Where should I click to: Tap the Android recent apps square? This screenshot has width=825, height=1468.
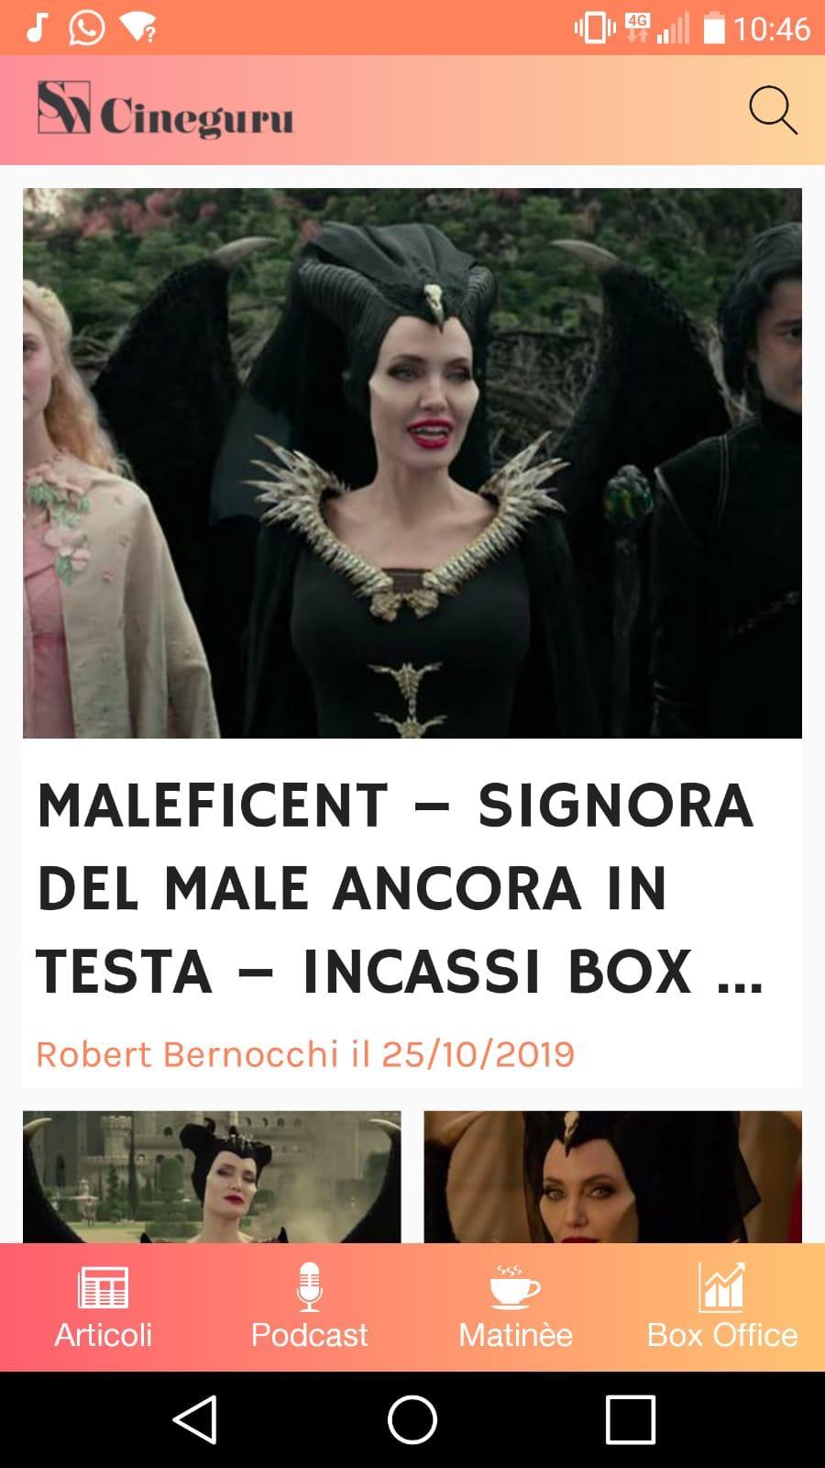pos(631,1419)
